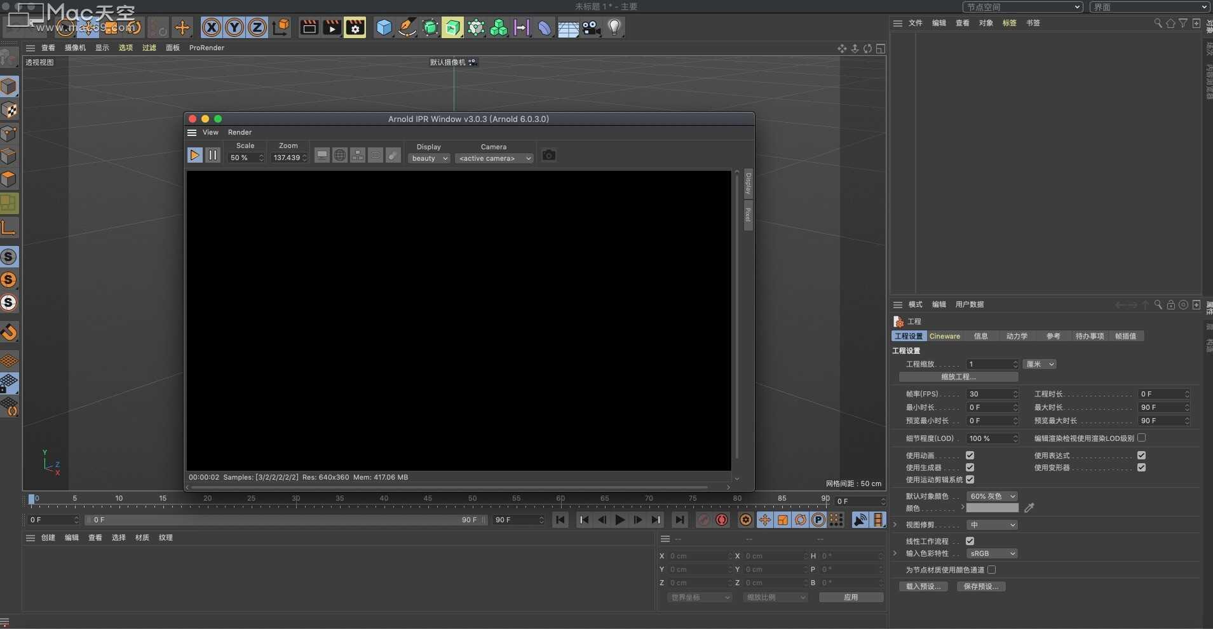Switch to the 信息 tab
The width and height of the screenshot is (1213, 629).
[980, 336]
